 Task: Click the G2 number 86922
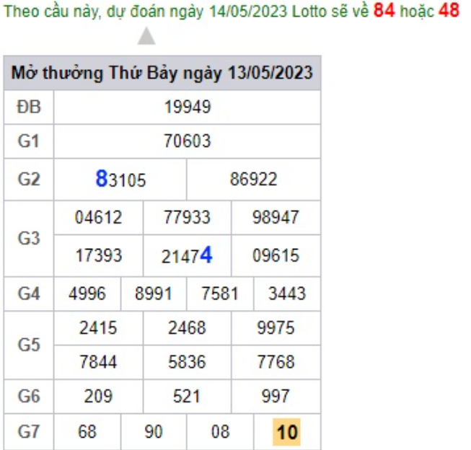(x=253, y=179)
